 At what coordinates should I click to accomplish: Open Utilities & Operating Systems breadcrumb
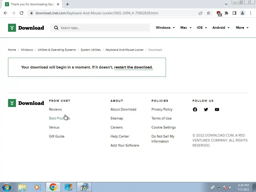57,50
